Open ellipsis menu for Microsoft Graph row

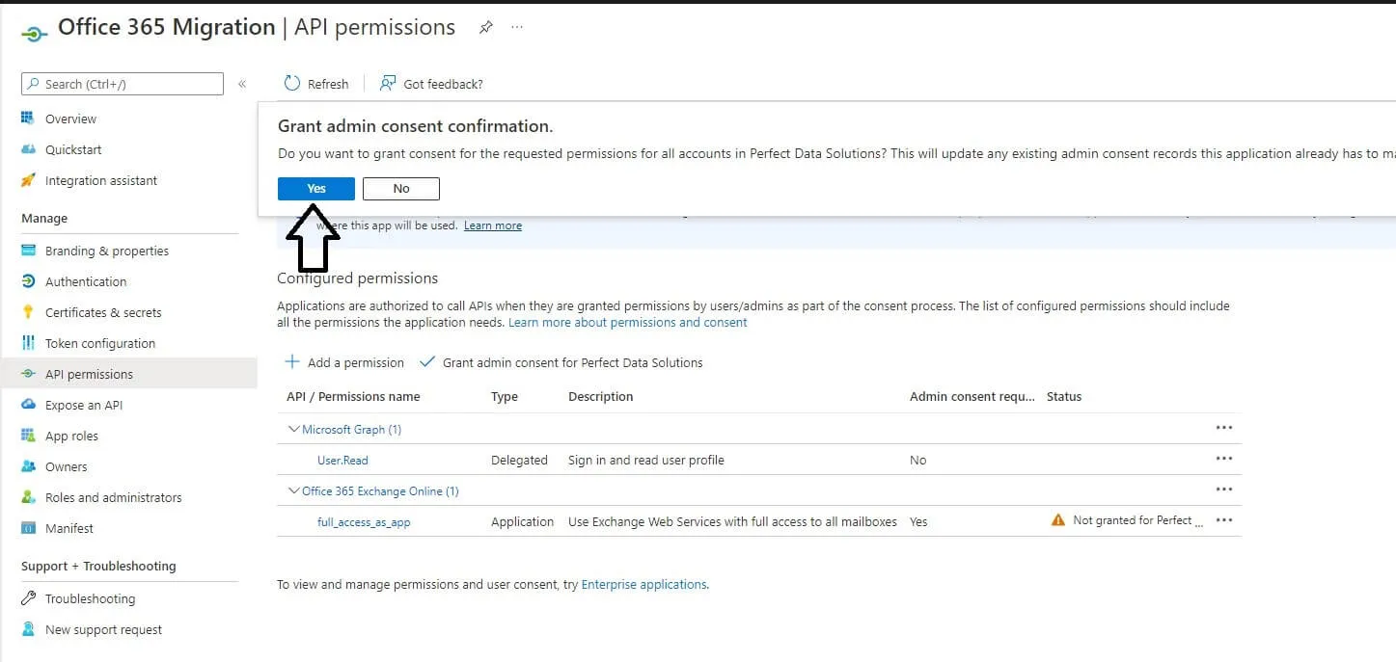click(x=1224, y=428)
